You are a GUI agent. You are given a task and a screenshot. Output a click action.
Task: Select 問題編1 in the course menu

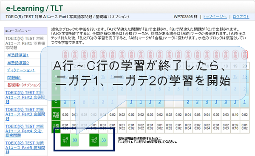pos(14,78)
